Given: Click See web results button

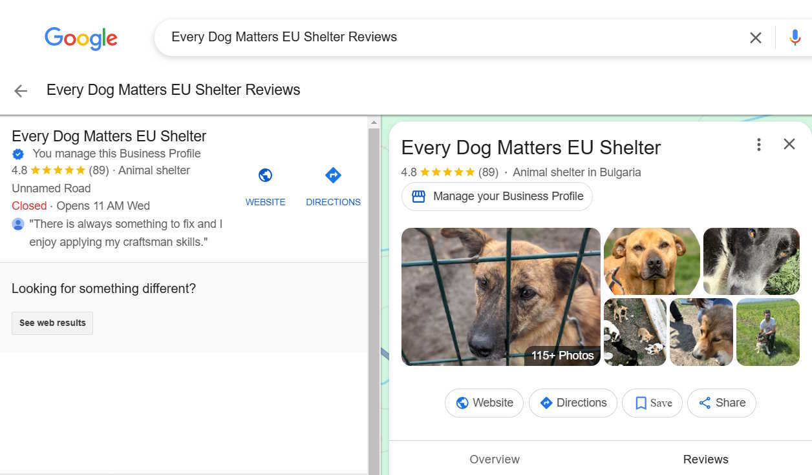Looking at the screenshot, I should 52,323.
